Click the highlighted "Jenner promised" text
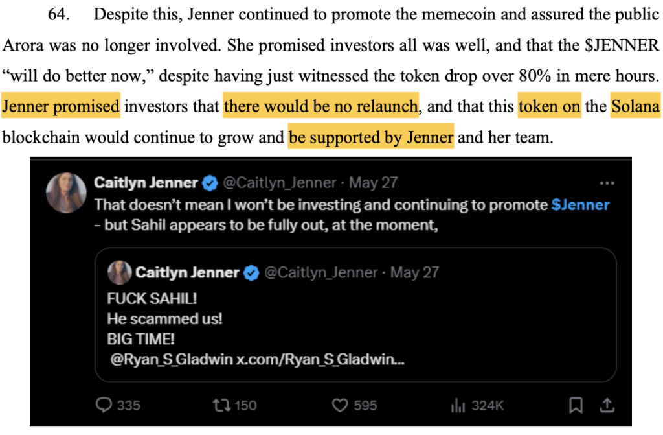This screenshot has height=435, width=663. pos(62,106)
